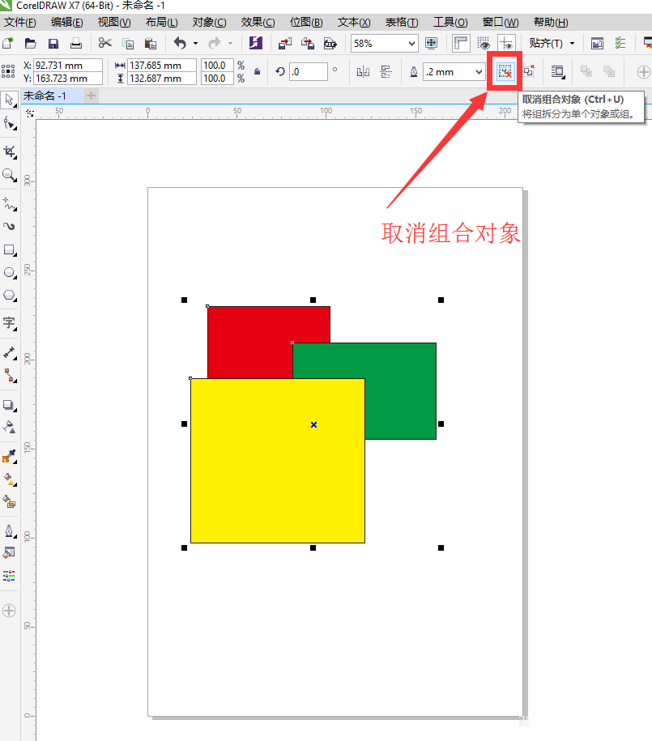Select the Shape tool
Image resolution: width=652 pixels, height=741 pixels.
[x=10, y=124]
